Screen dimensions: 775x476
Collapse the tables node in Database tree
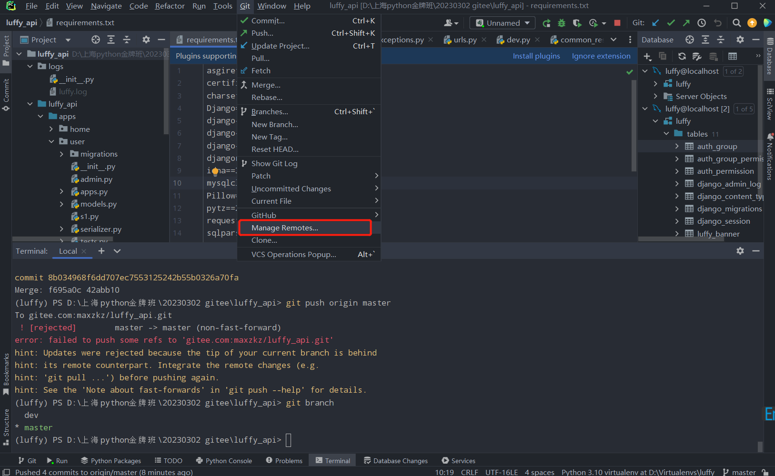666,134
